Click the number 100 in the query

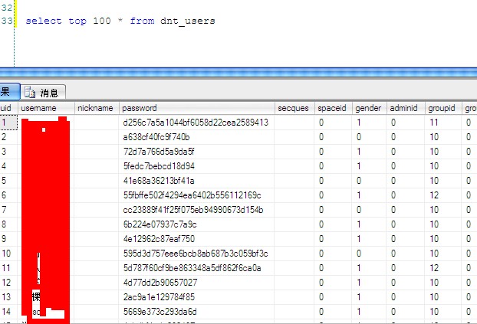click(102, 21)
